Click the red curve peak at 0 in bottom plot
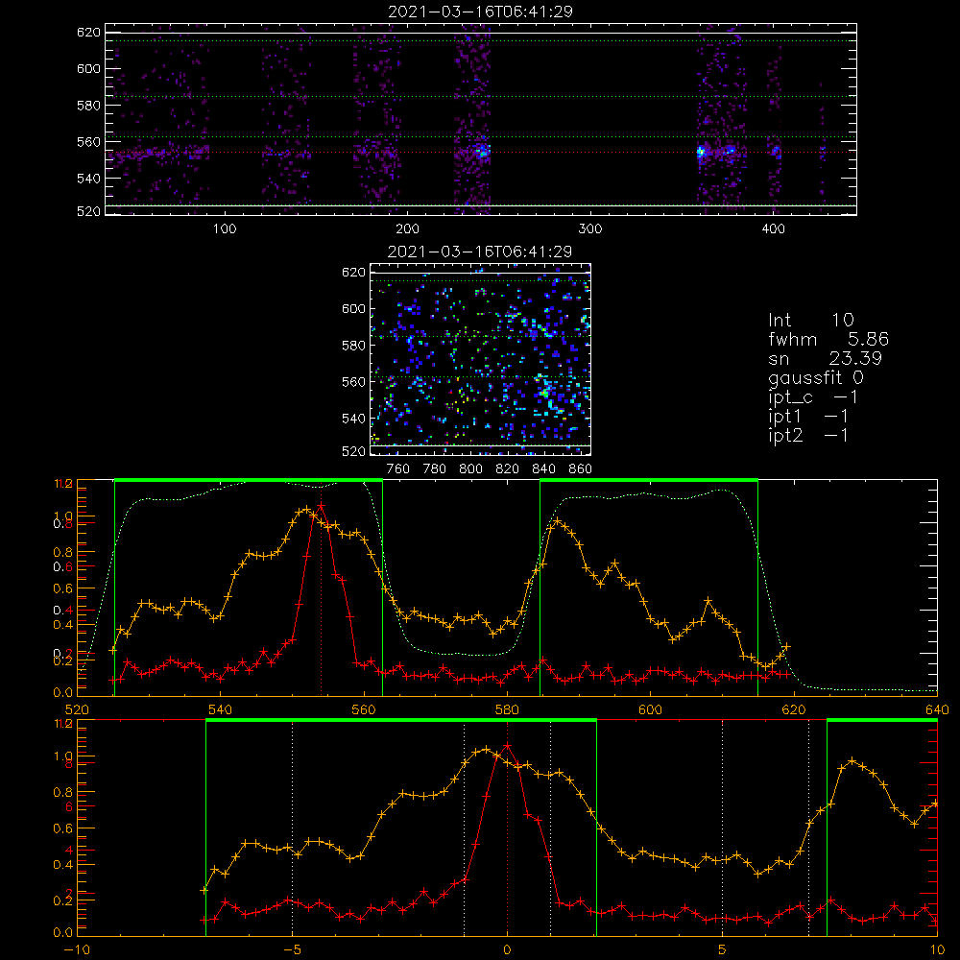The width and height of the screenshot is (960, 960). click(x=507, y=746)
